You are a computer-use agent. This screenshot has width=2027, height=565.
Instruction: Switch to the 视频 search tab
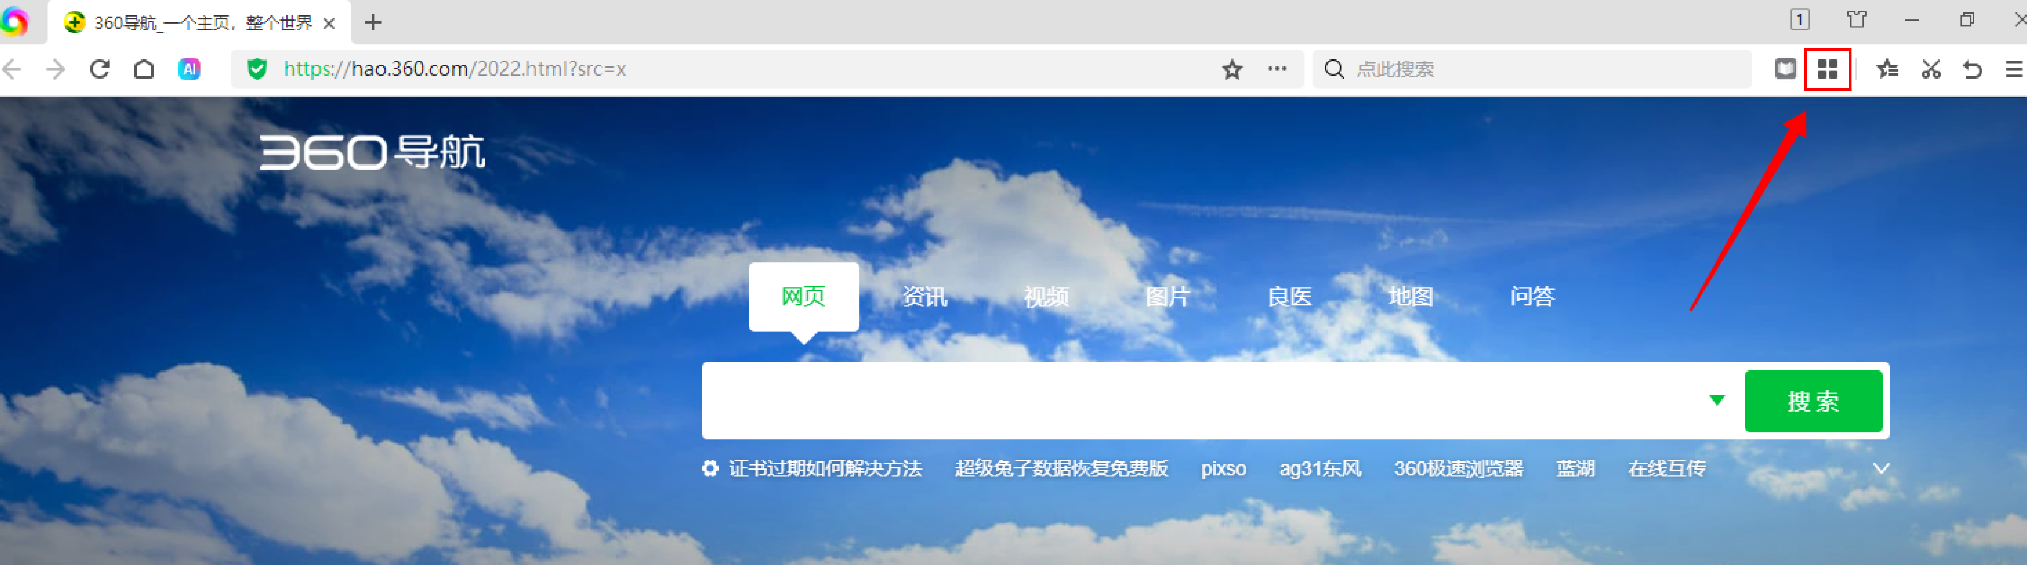pos(1046,297)
